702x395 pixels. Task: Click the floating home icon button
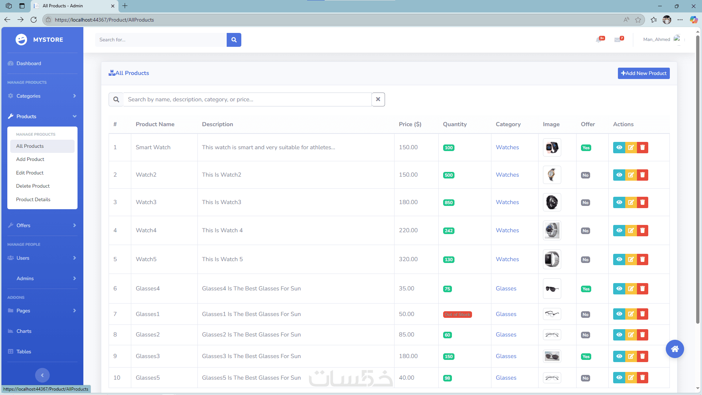click(675, 349)
